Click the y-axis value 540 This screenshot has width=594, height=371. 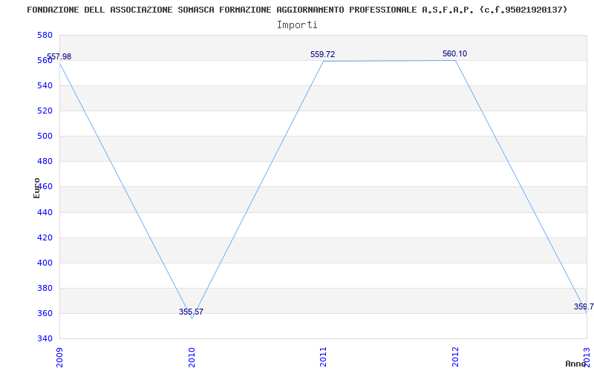[x=45, y=86]
